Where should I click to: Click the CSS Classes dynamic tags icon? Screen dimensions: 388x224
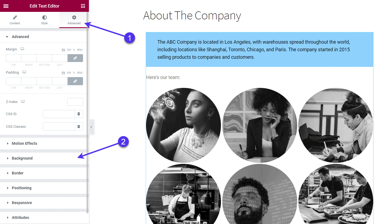(x=79, y=126)
